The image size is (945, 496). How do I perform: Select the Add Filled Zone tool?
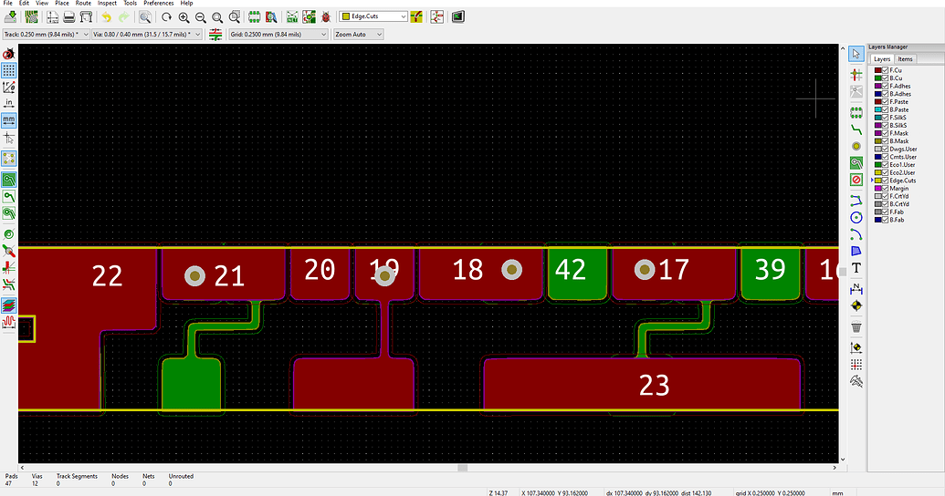pos(856,163)
